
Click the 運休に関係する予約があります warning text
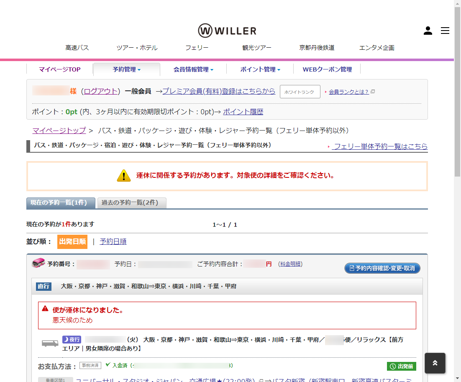(235, 176)
